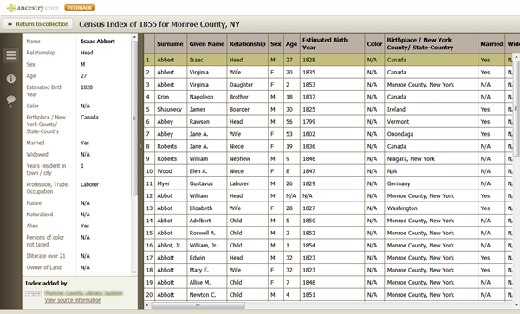
Task: Click the table's horizontal scrollbar thumb
Action: [x=198, y=305]
